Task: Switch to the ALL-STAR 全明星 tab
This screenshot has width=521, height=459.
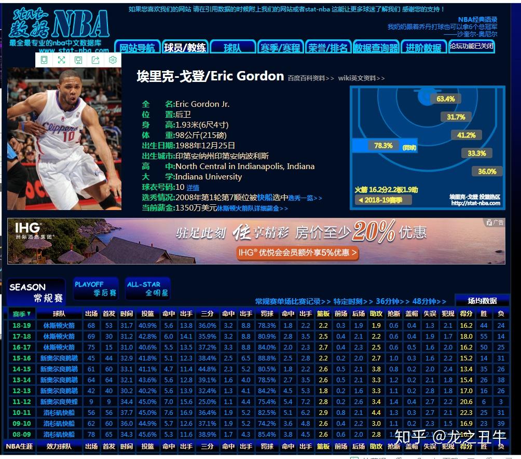Action: [x=147, y=288]
